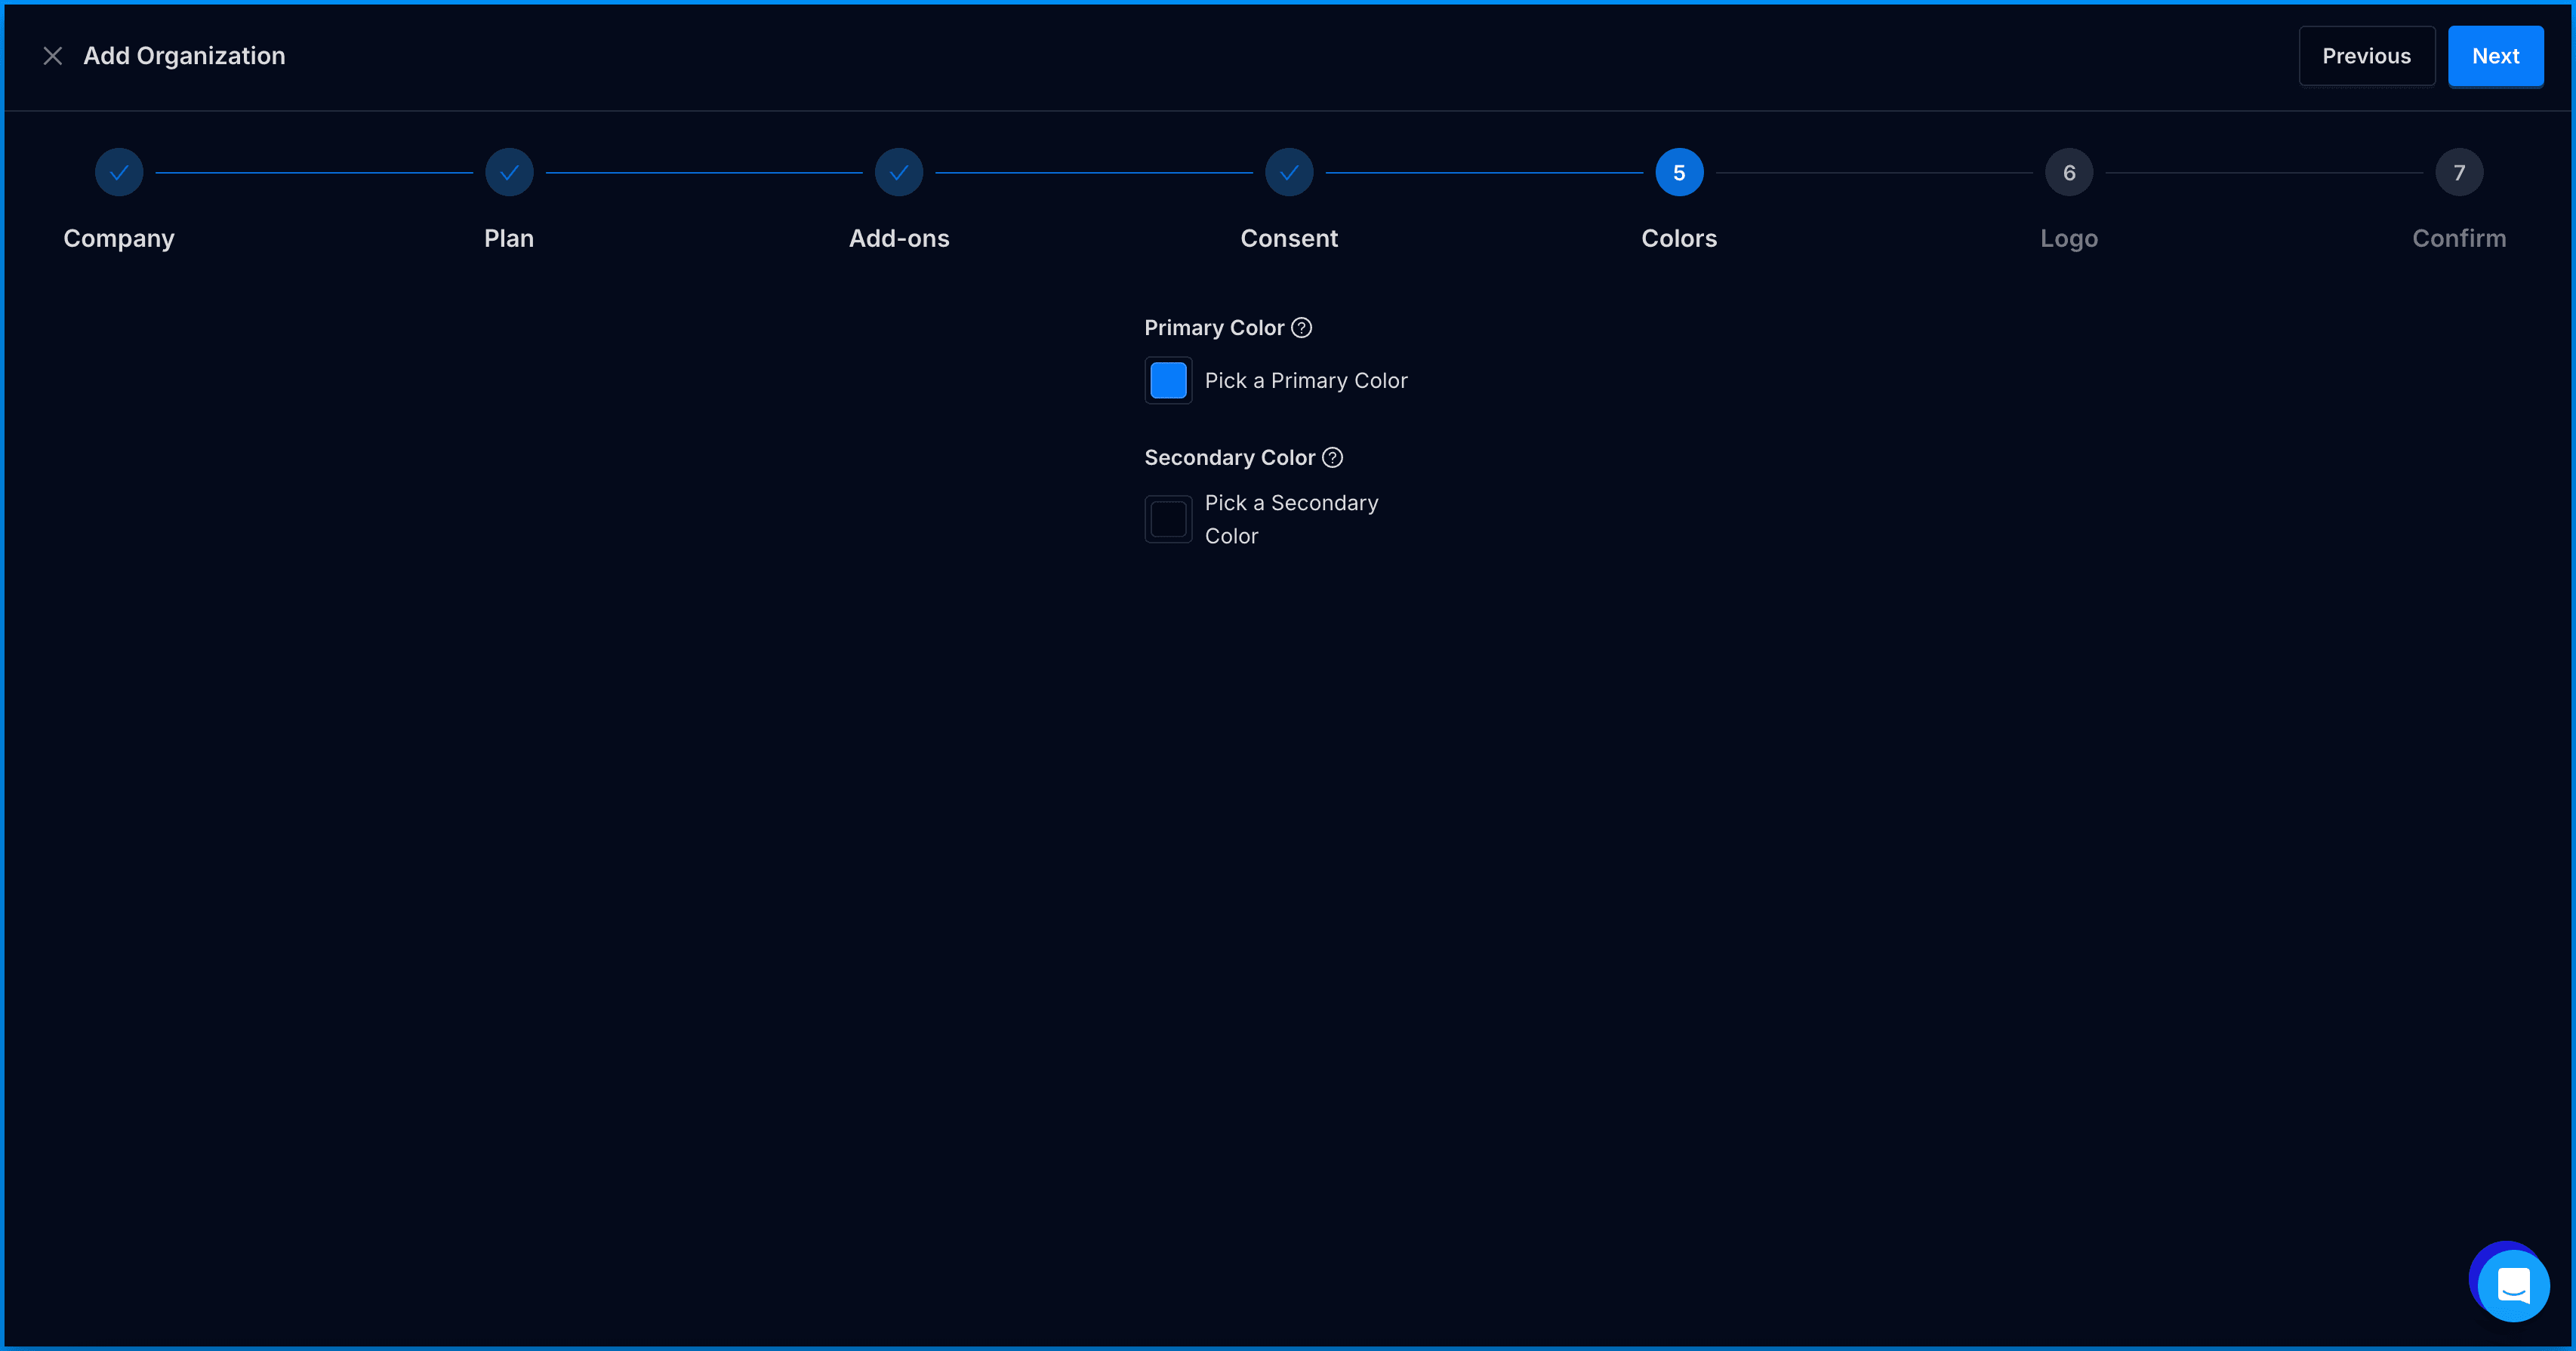
Task: Go to the Plan step checkmark
Action: click(509, 173)
